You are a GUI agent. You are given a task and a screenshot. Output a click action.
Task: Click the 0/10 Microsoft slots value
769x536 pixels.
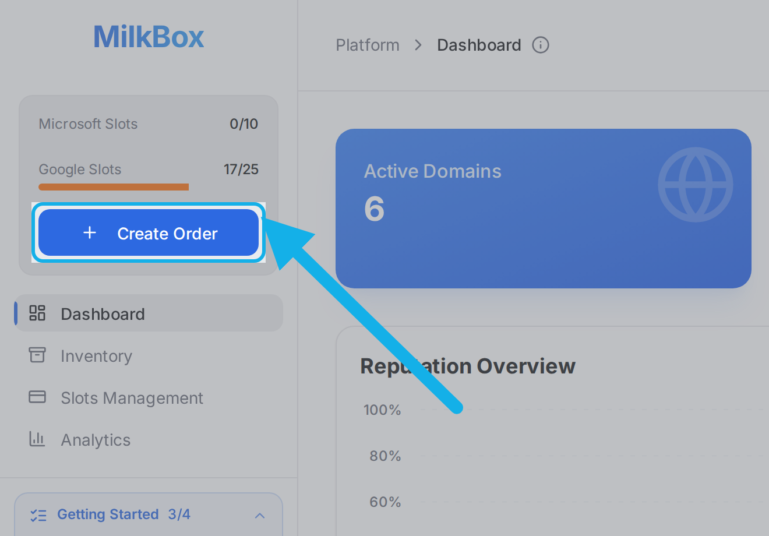click(x=244, y=124)
